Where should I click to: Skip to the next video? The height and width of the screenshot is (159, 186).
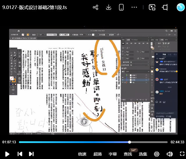point(31,154)
